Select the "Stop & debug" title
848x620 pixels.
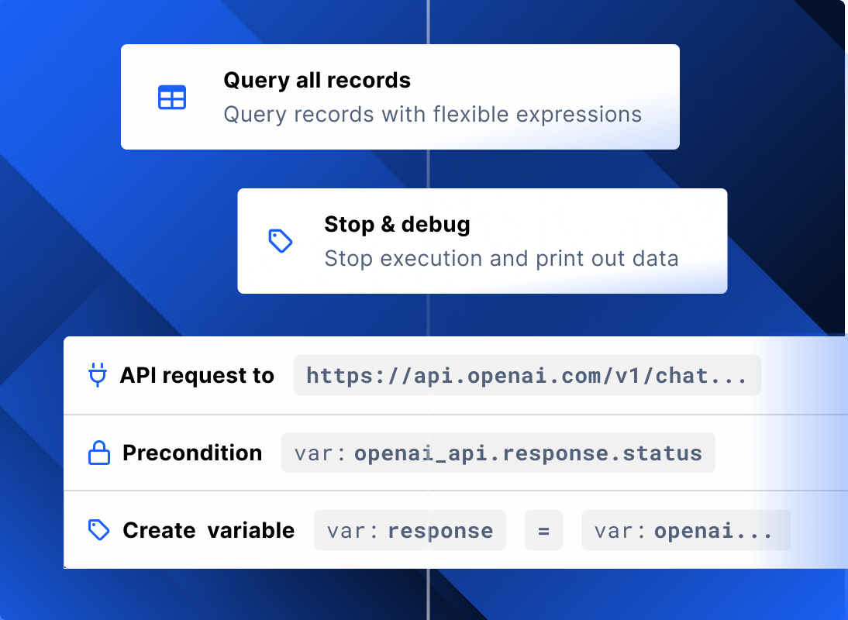coord(397,225)
